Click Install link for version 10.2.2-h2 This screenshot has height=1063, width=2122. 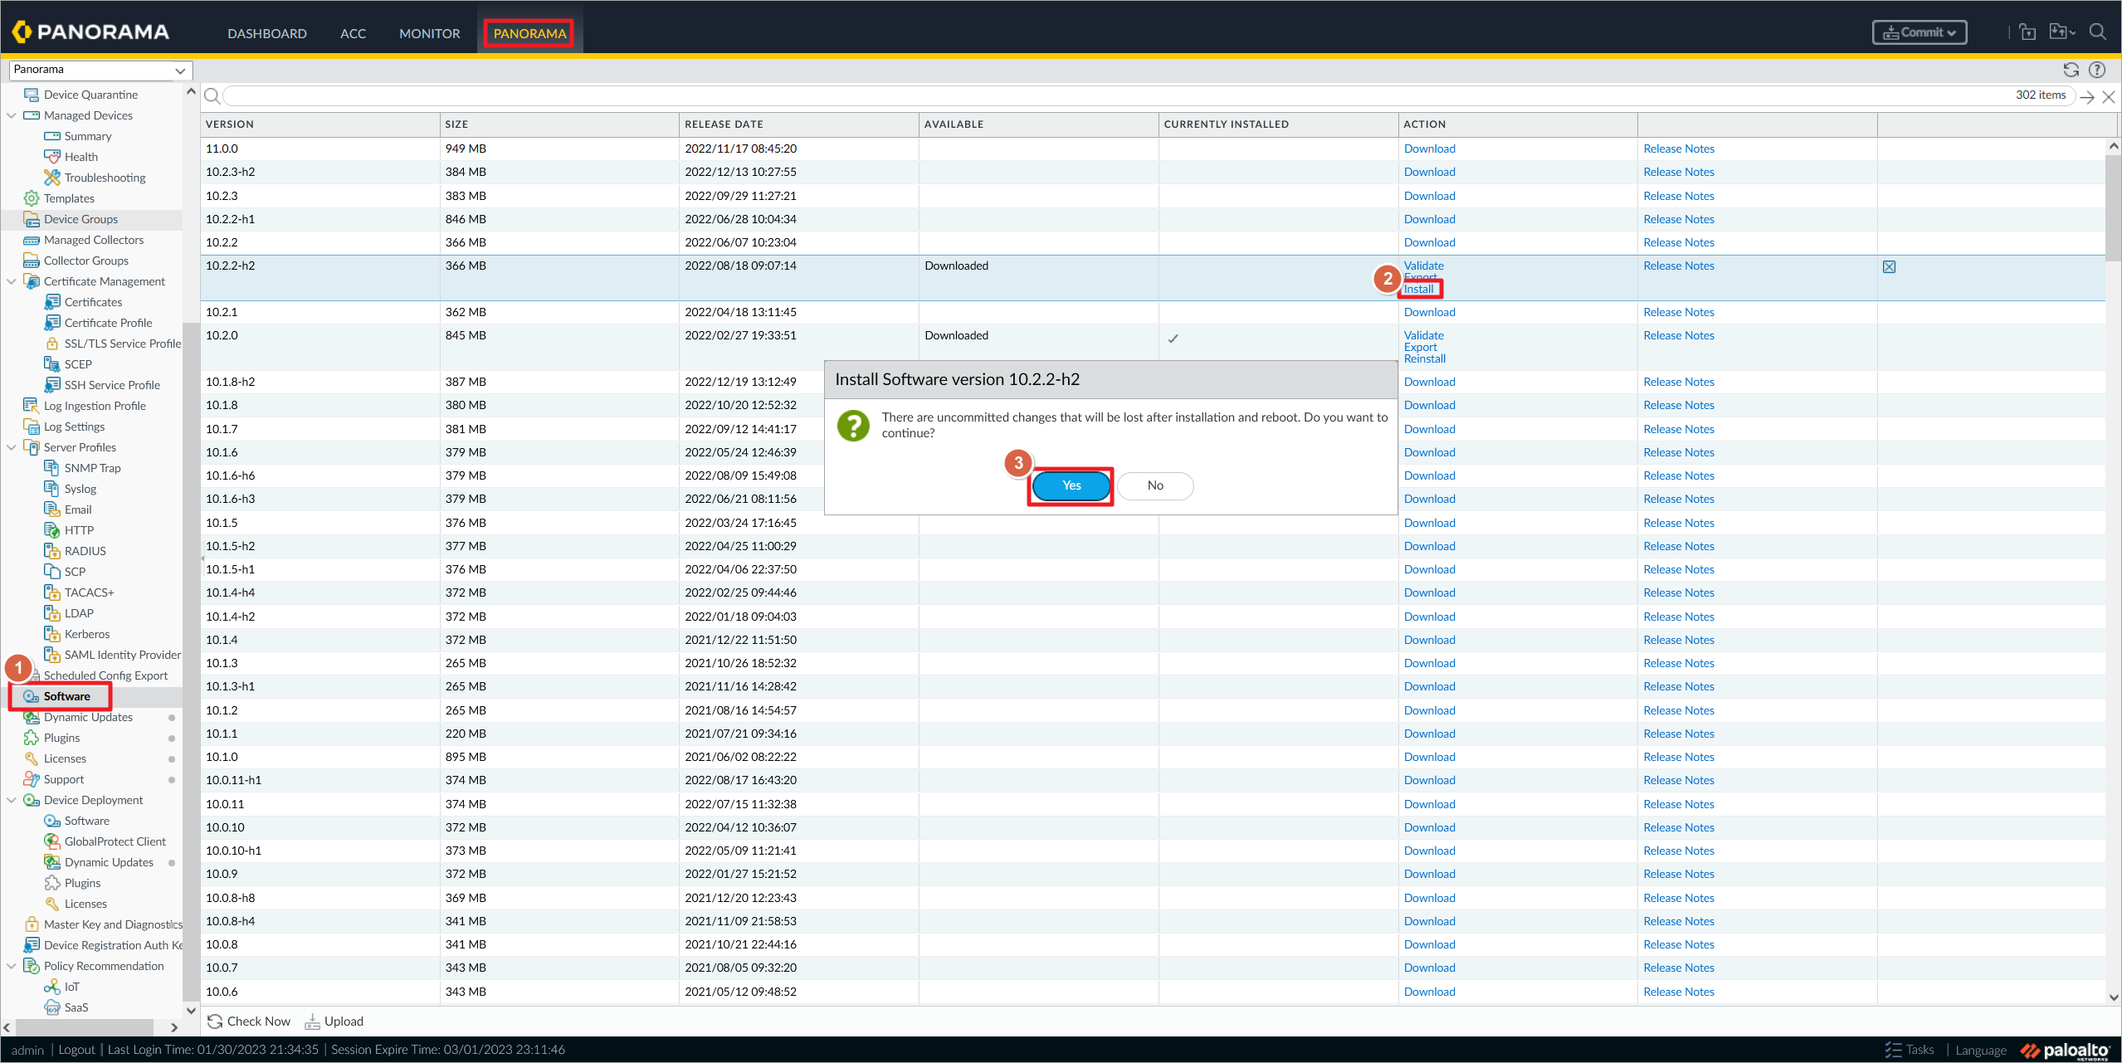click(x=1418, y=289)
